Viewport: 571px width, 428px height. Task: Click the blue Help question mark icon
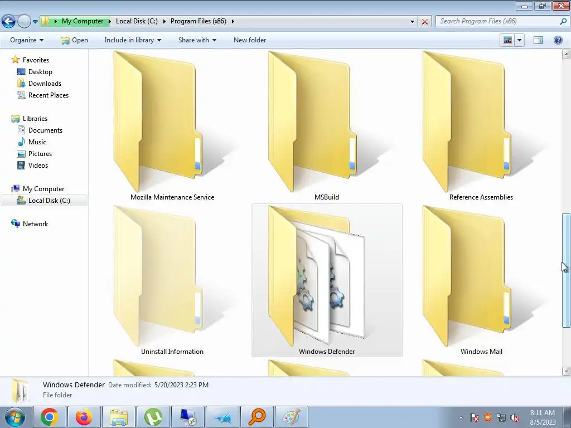point(558,40)
